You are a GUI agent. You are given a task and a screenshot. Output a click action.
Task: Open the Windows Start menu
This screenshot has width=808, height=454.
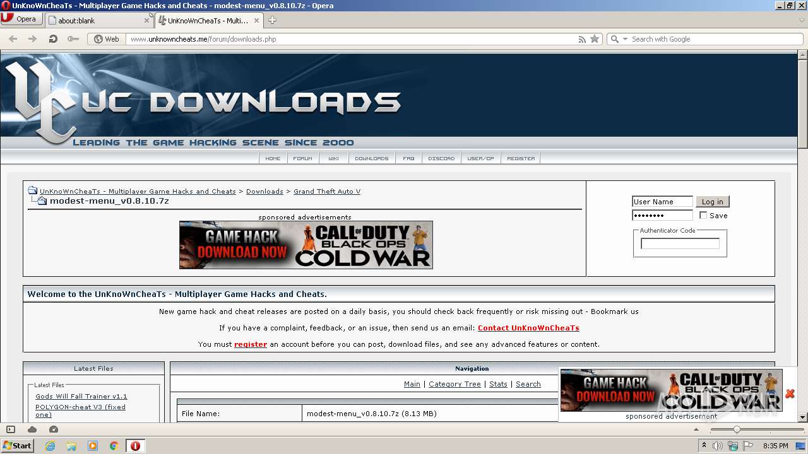[17, 445]
